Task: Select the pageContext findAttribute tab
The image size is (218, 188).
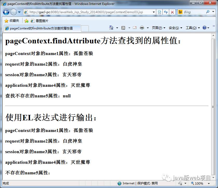Action: click(42, 28)
